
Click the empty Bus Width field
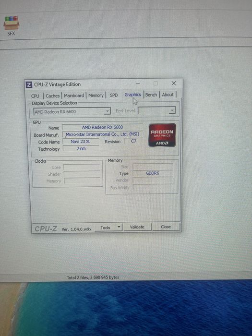point(153,188)
